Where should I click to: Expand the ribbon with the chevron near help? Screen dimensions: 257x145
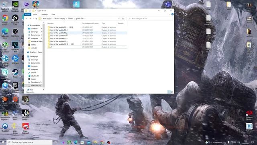(x=169, y=14)
